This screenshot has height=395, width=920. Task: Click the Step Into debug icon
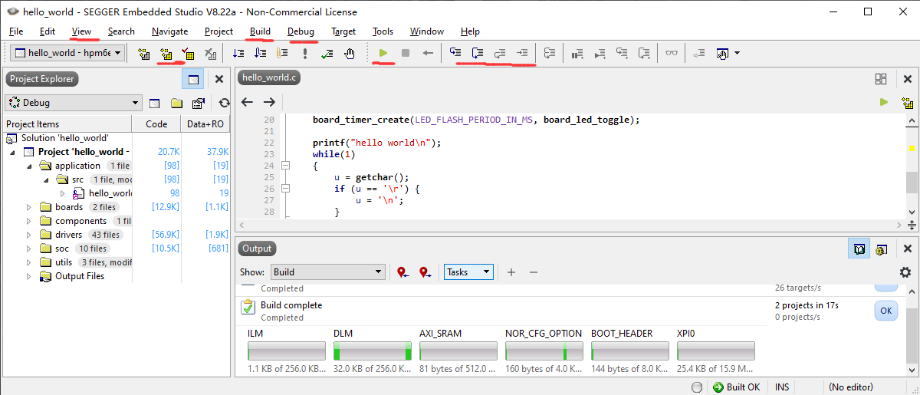pyautogui.click(x=455, y=53)
